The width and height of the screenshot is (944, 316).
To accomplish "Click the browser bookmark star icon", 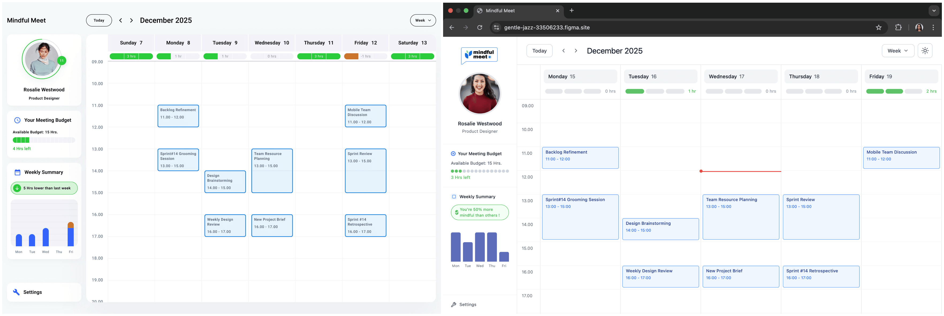I will click(878, 28).
